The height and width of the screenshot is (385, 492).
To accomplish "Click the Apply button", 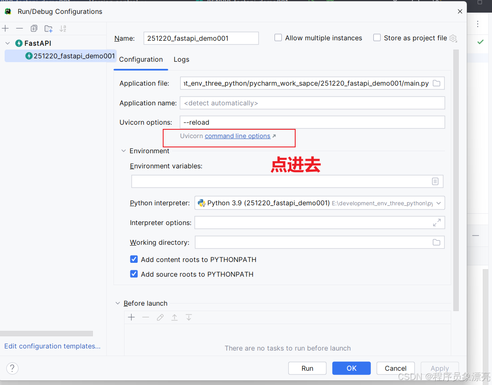I will pyautogui.click(x=439, y=368).
